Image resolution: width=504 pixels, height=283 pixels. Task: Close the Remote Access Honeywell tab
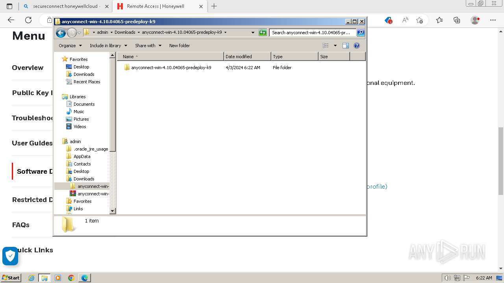pyautogui.click(x=201, y=6)
